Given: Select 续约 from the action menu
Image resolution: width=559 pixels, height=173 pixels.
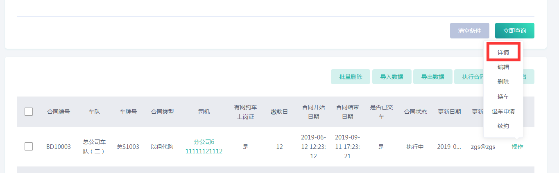Looking at the screenshot, I should click(x=503, y=126).
